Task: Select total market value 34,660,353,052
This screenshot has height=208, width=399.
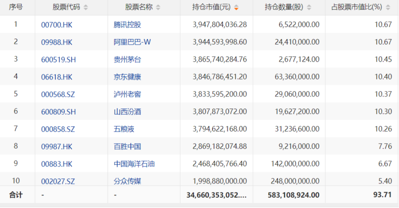Action: (x=216, y=195)
